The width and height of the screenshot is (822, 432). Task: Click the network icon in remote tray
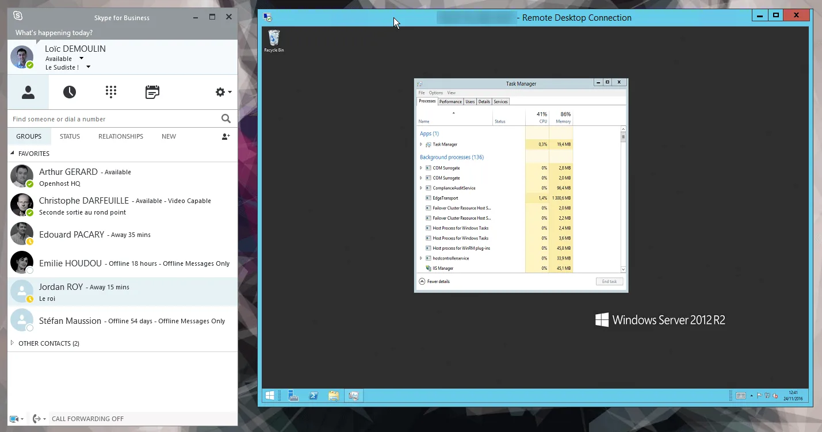[x=768, y=396]
